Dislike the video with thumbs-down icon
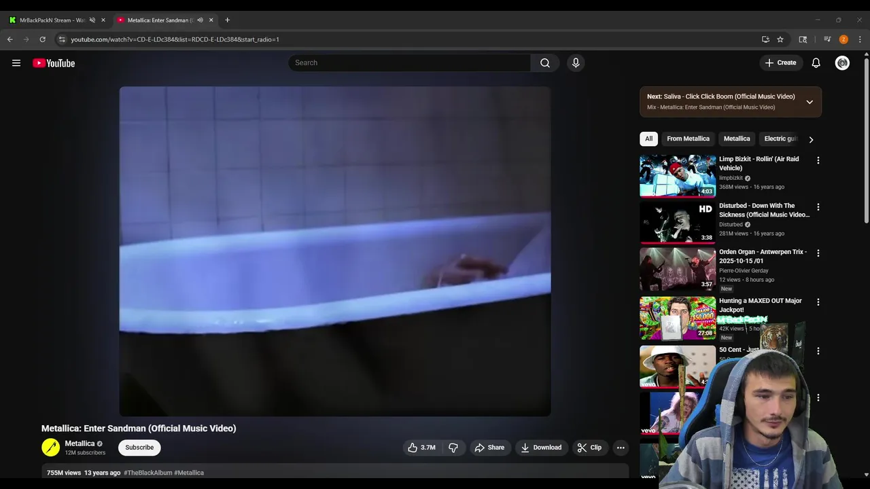The width and height of the screenshot is (870, 489). 453,448
